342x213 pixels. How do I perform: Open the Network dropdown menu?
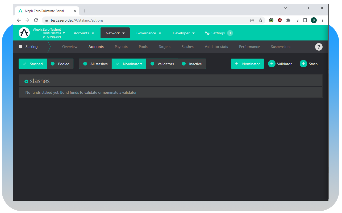115,33
